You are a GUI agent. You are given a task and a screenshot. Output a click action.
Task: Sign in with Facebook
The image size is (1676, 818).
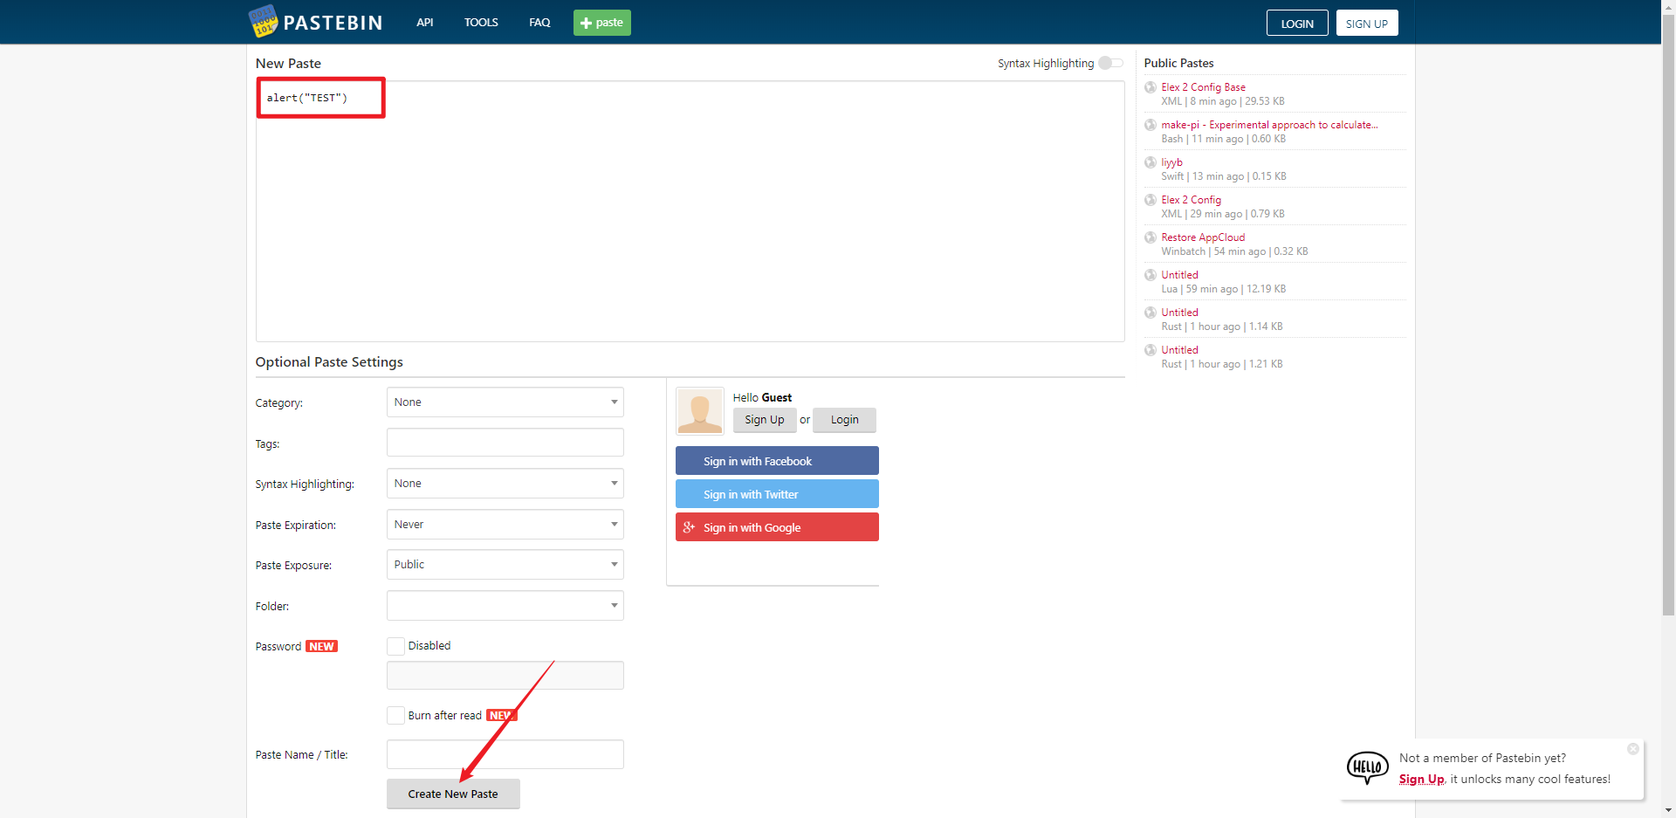pyautogui.click(x=777, y=461)
